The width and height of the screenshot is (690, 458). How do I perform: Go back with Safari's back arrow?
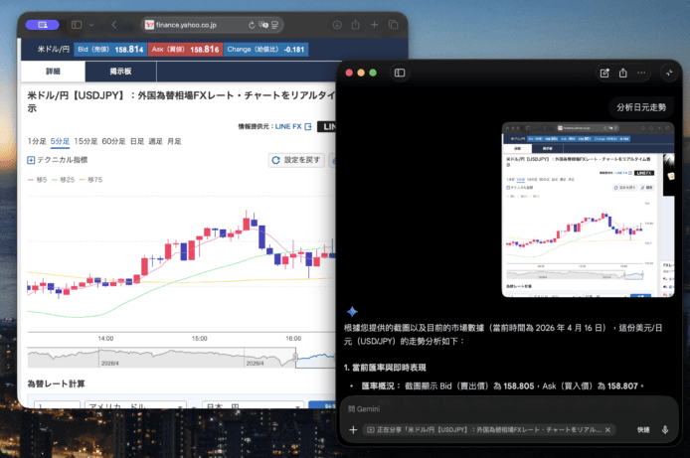point(114,25)
